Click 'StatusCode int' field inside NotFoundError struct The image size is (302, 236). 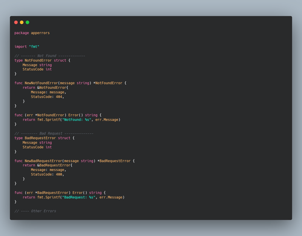tap(37, 69)
